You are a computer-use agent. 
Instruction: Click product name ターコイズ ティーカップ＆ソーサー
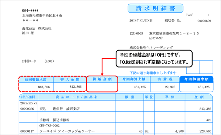tap(67, 131)
